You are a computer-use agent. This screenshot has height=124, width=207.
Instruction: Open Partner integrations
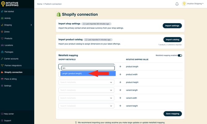(13, 65)
